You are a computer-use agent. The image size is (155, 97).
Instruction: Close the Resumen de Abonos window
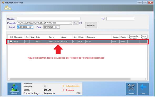[x=151, y=3]
